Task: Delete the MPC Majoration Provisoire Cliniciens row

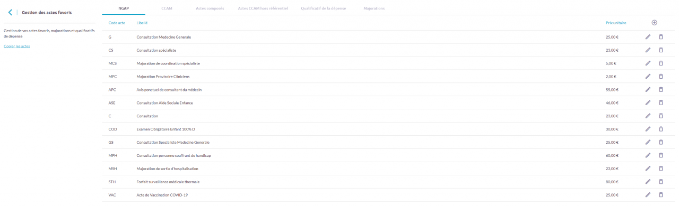Action: click(661, 77)
